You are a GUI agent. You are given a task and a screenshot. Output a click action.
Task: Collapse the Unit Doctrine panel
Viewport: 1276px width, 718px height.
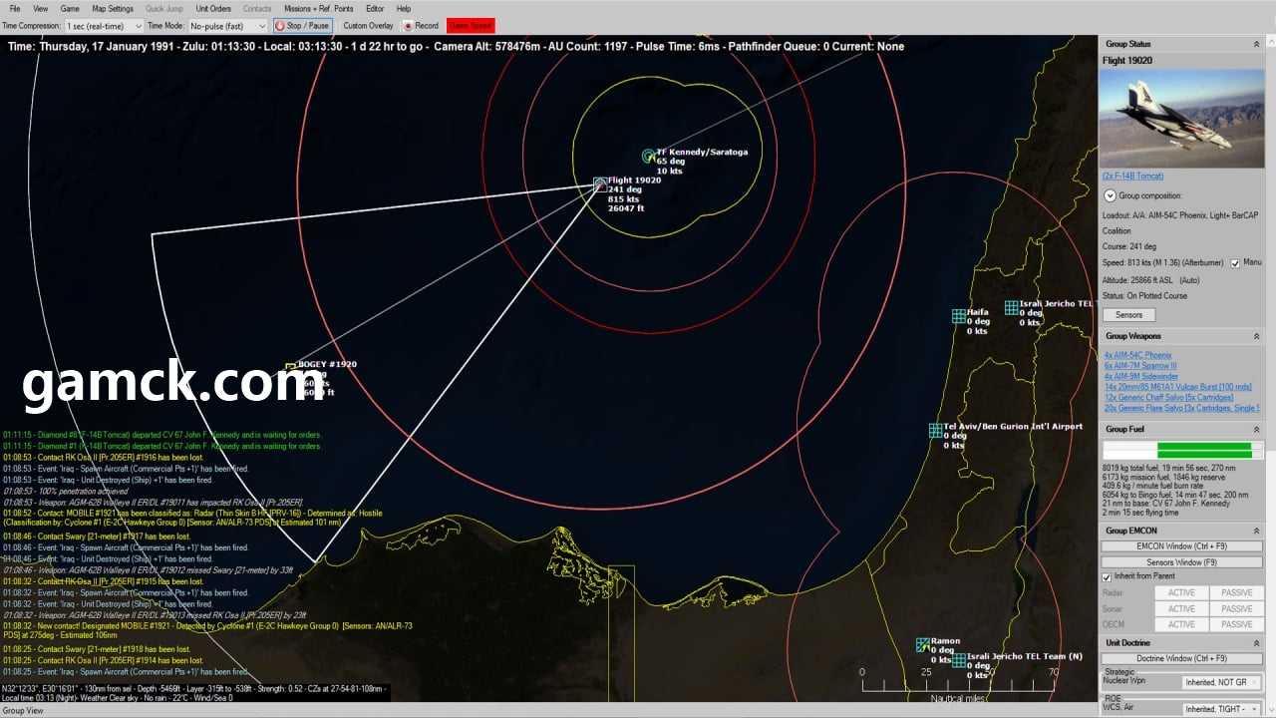click(1256, 643)
